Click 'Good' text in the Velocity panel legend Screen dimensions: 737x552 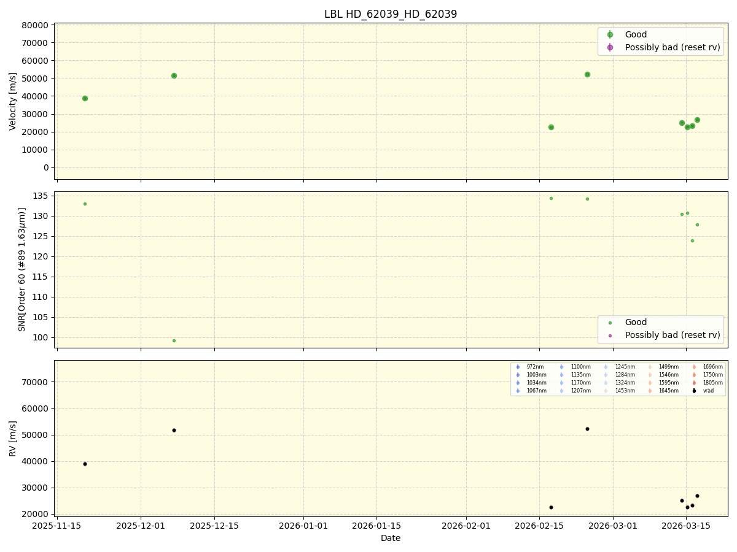636,34
